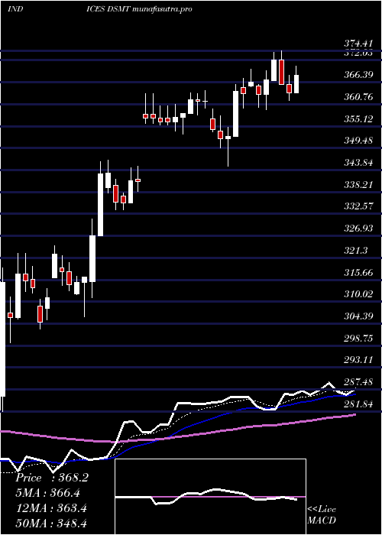Click the 321.3 price axis label
382x535 pixels.
[x=356, y=251]
